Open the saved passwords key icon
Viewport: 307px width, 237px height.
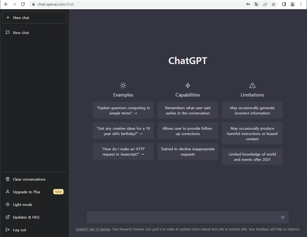[248, 4]
